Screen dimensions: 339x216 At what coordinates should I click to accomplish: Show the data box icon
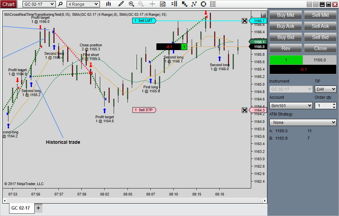[163, 4]
